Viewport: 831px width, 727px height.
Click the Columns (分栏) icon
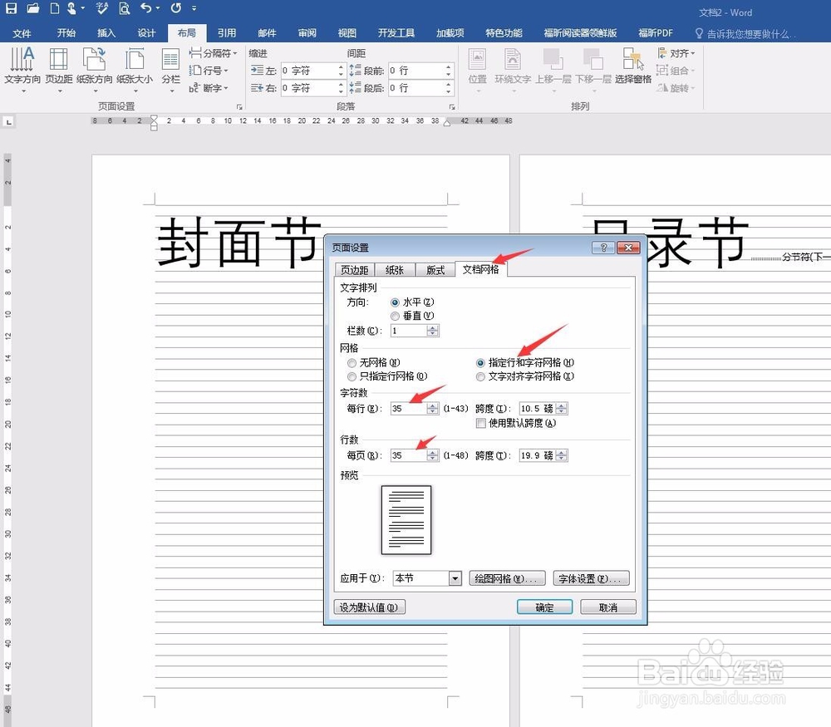(170, 71)
